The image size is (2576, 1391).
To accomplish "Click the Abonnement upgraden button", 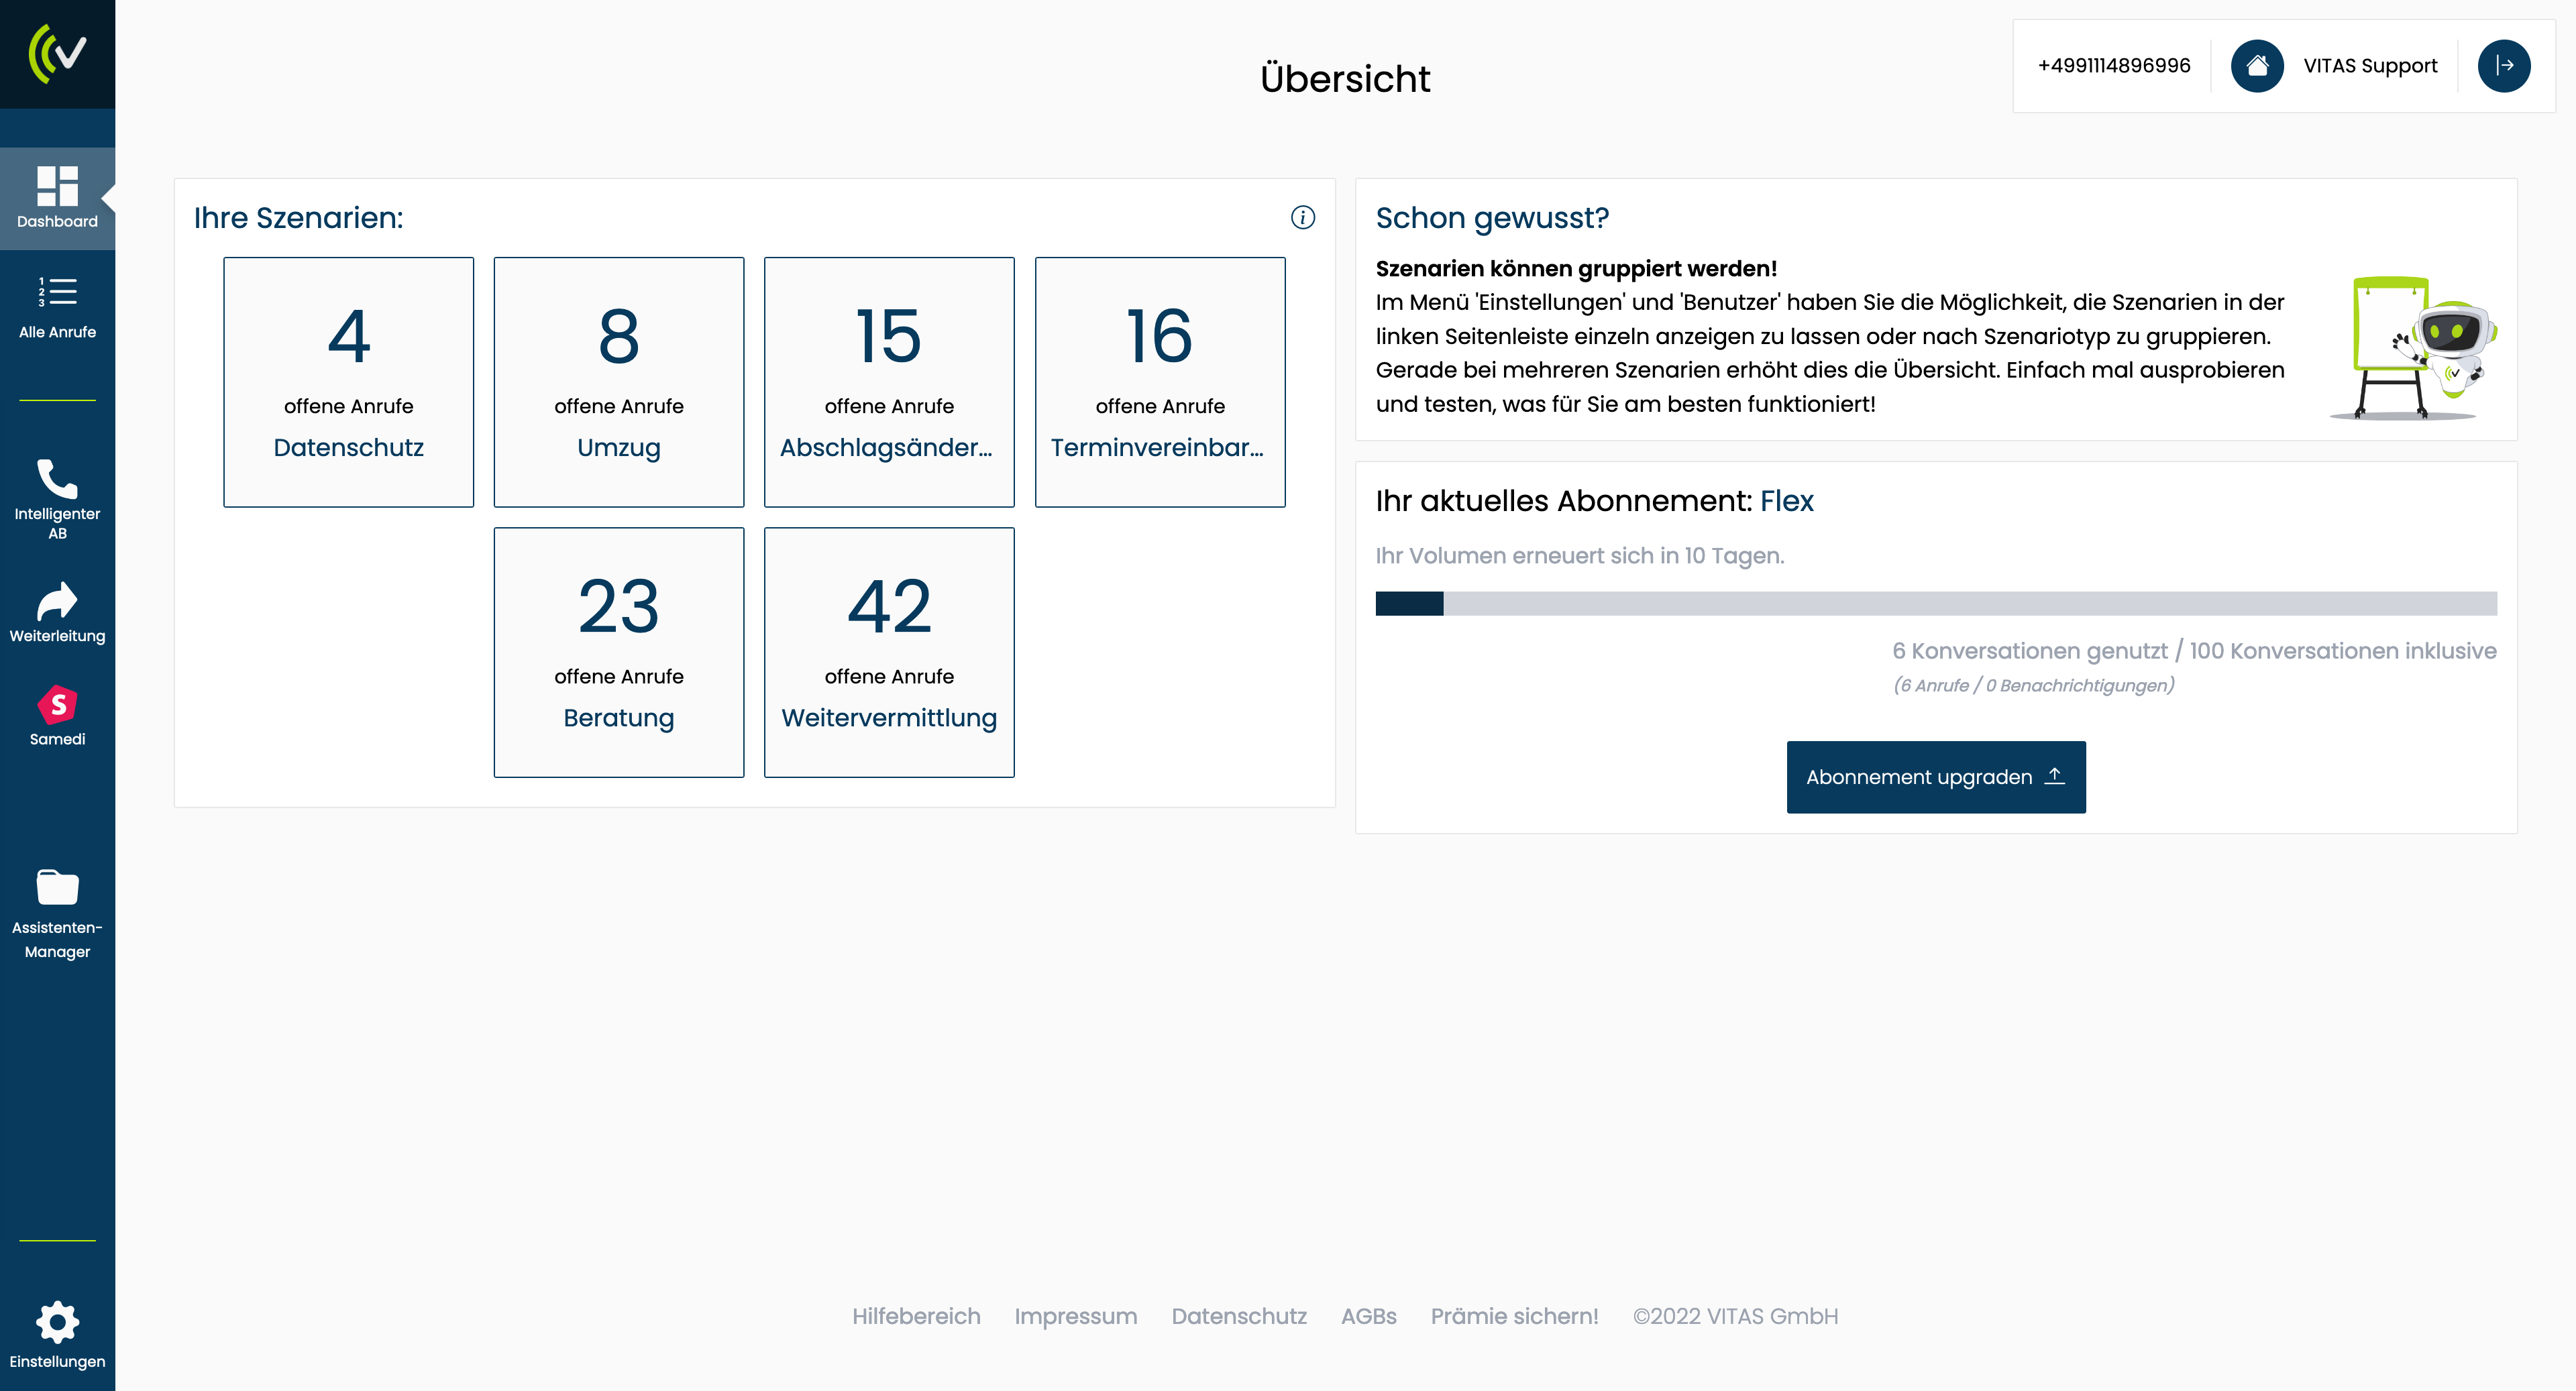I will (1935, 777).
